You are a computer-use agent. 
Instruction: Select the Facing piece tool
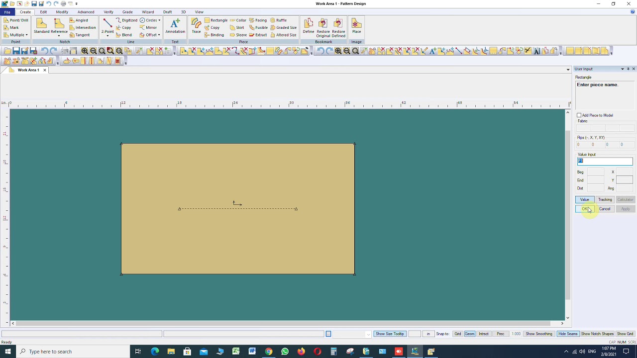tap(258, 20)
